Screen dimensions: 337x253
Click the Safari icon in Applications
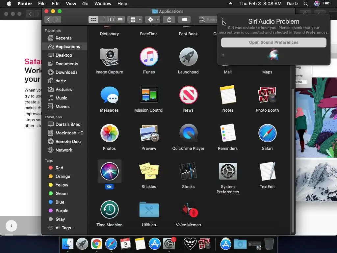[x=267, y=133]
